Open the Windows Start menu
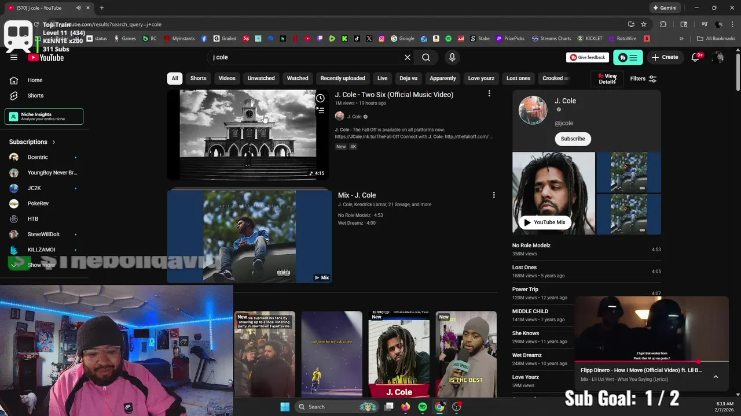 285,407
